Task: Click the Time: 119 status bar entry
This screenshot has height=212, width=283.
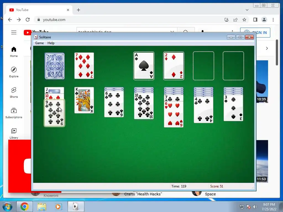Action: (x=179, y=186)
